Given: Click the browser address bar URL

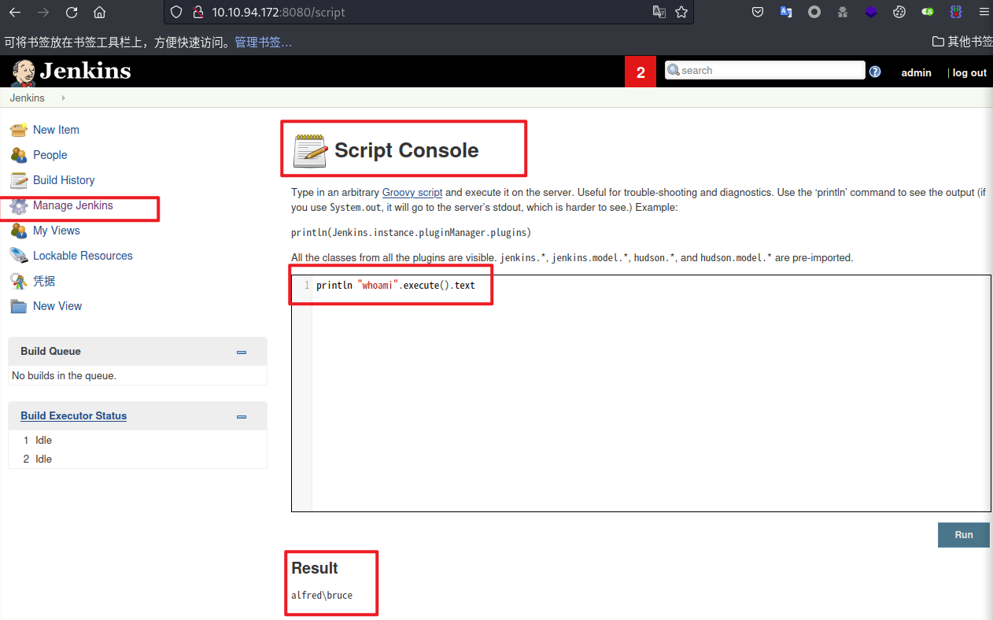Looking at the screenshot, I should pyautogui.click(x=279, y=12).
